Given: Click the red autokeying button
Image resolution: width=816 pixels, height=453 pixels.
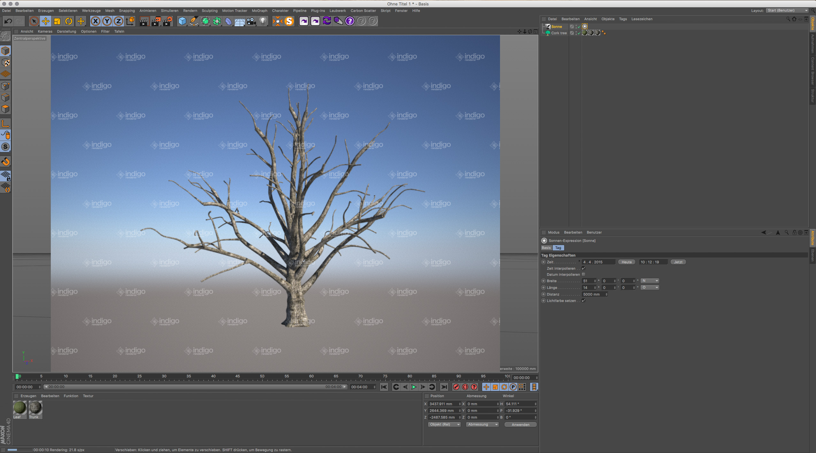Looking at the screenshot, I should (465, 387).
